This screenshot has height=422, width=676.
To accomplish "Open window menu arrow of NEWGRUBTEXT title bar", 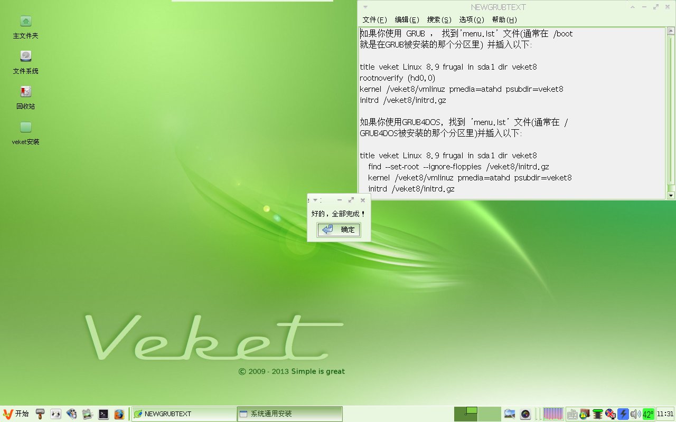I will [x=365, y=7].
